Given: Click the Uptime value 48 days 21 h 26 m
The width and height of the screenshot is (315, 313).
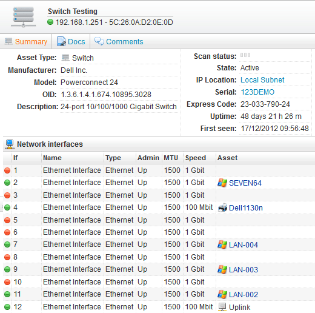Looking at the screenshot, I should pos(271,116).
